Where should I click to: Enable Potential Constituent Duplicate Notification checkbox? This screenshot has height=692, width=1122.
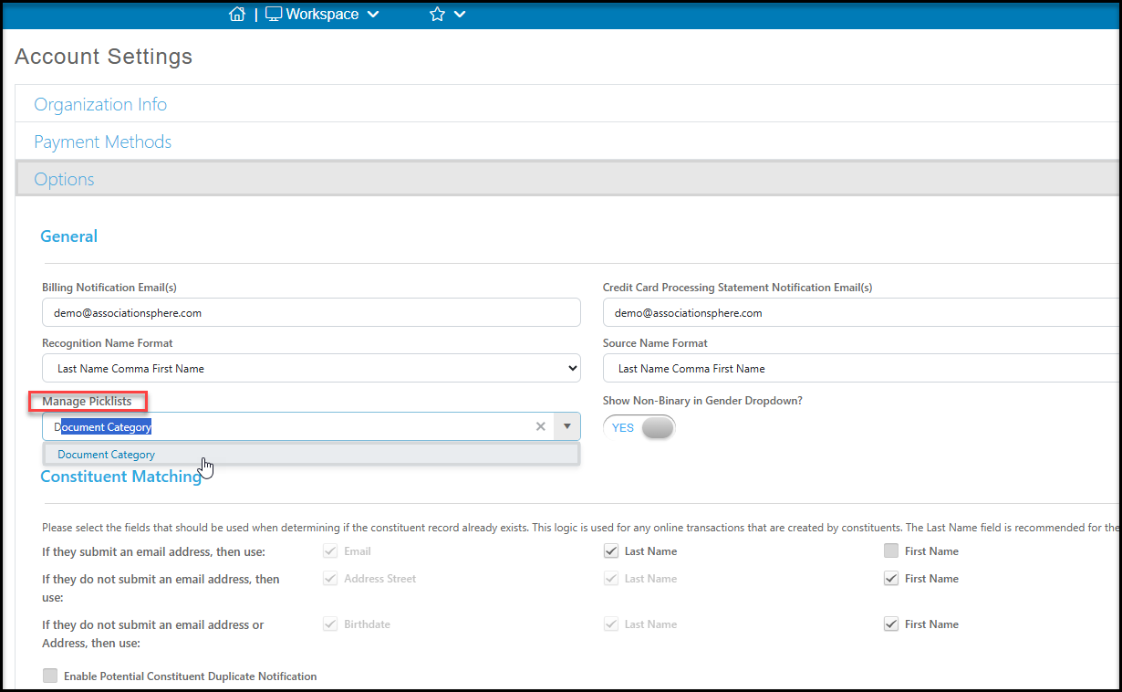tap(49, 676)
